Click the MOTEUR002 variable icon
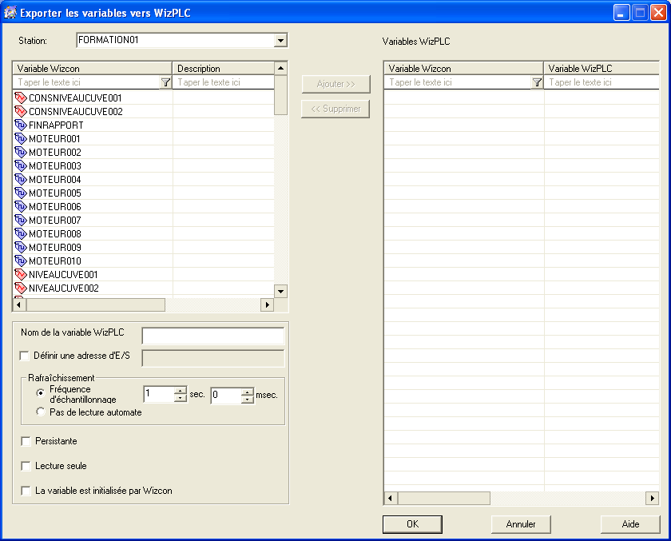The image size is (671, 541). point(21,153)
